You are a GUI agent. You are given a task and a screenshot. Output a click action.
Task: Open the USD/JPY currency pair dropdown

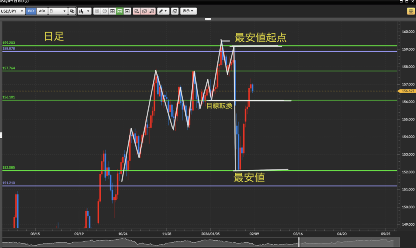(13, 11)
